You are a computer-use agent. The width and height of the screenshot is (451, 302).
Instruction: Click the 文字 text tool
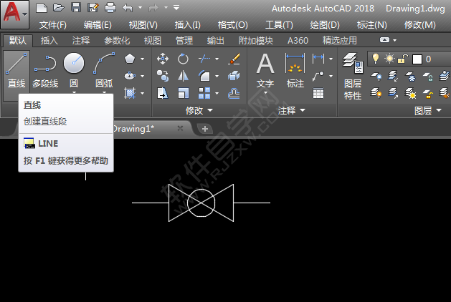click(265, 72)
